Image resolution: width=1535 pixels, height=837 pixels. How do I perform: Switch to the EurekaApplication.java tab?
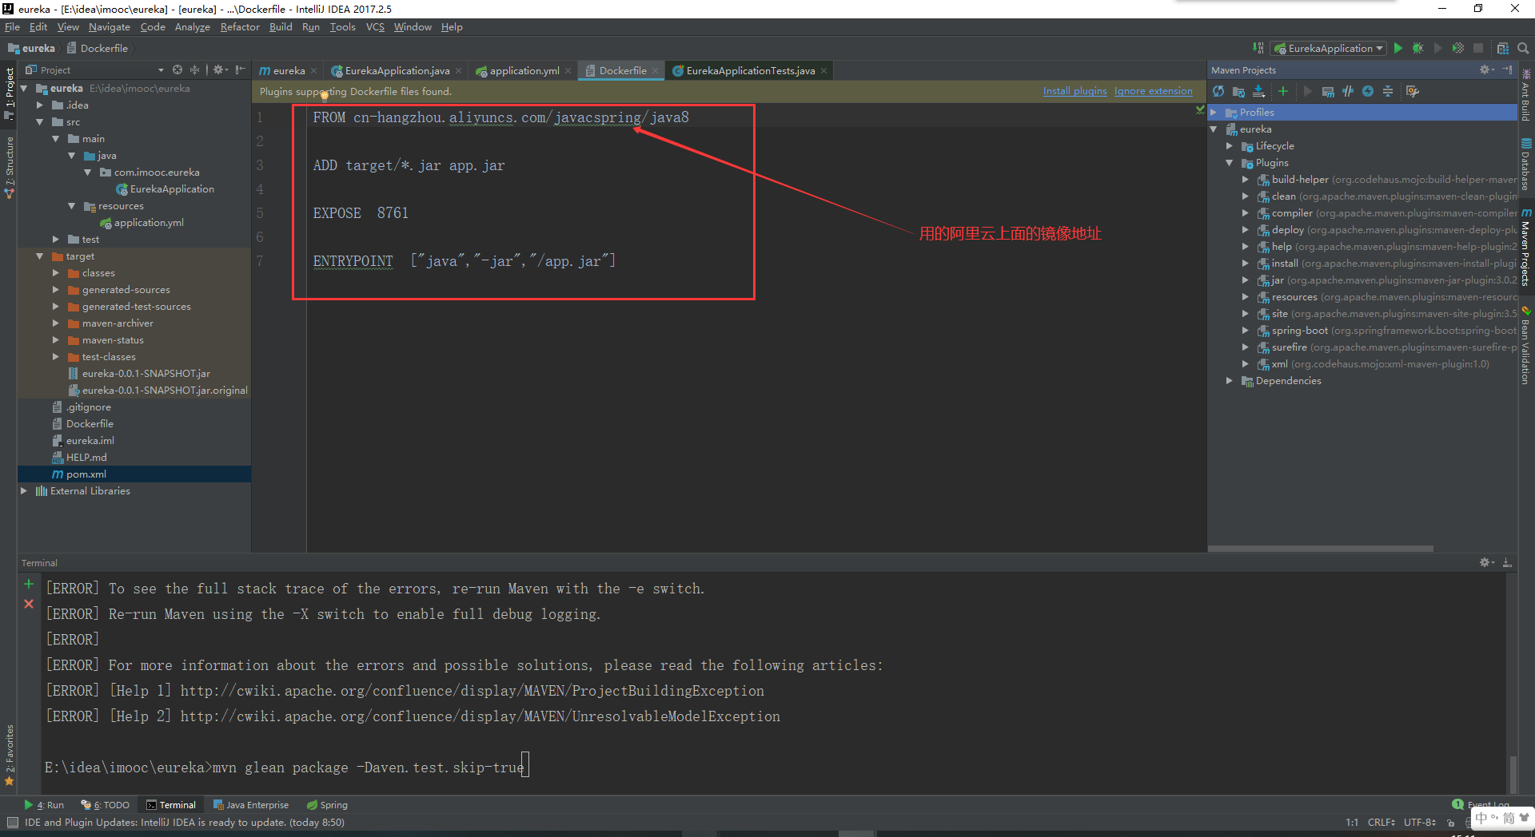tap(397, 70)
